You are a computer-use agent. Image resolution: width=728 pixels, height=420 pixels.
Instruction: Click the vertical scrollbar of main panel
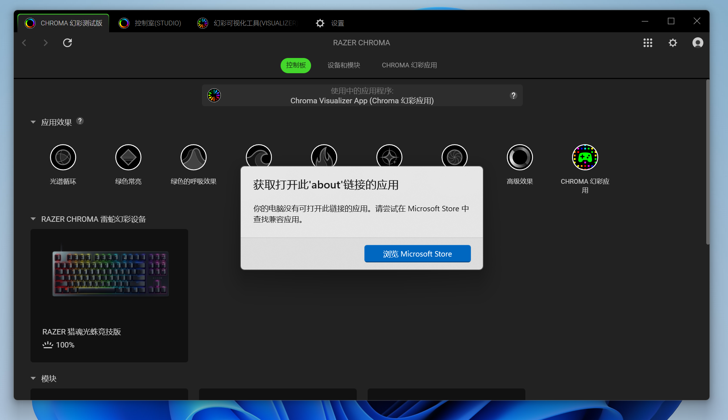click(707, 162)
